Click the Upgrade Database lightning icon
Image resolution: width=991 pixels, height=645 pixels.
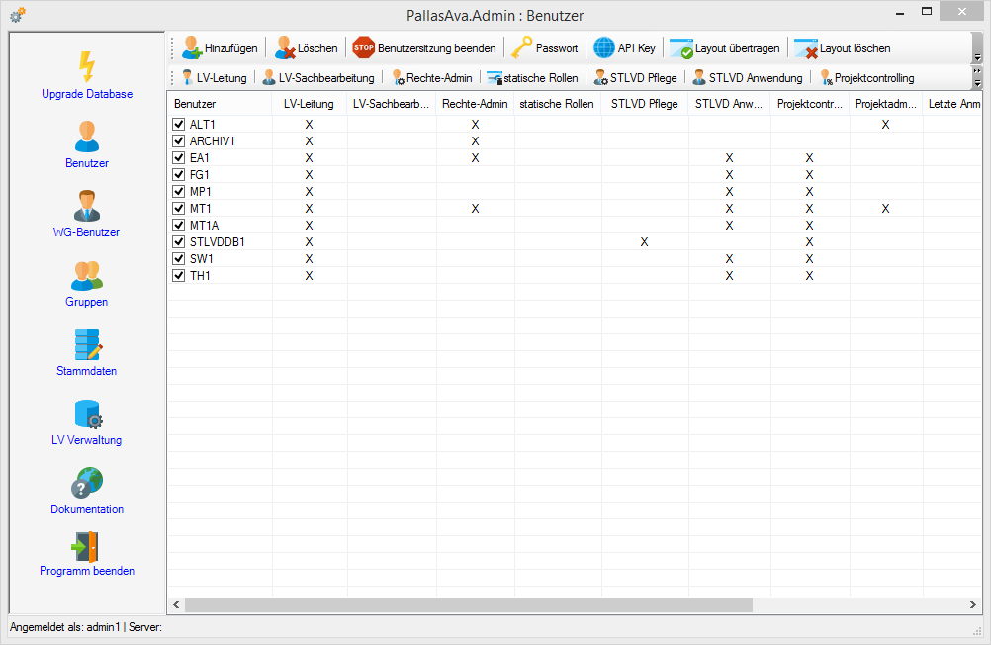pos(87,67)
